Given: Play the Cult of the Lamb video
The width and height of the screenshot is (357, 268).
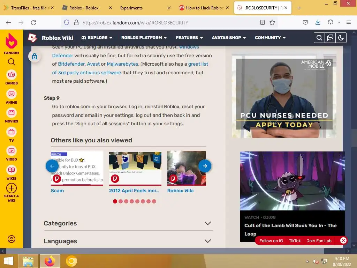Looking at the screenshot, I should click(x=293, y=181).
